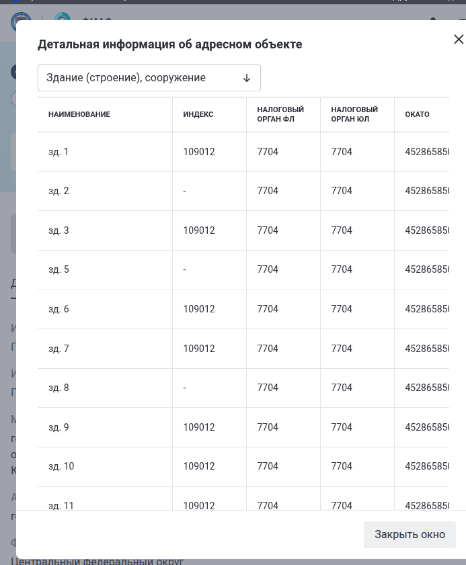Select the row for 'зд. 1'
This screenshot has height=565, width=466.
[59, 152]
